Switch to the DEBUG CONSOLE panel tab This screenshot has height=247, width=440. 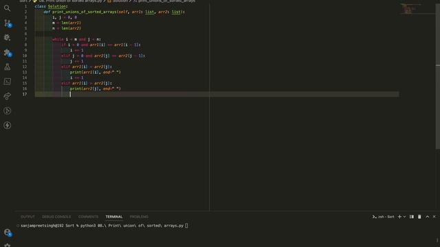point(56,217)
